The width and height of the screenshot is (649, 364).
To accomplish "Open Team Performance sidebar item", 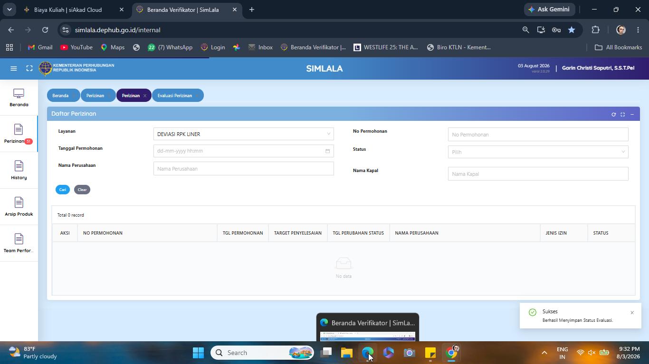I will [x=19, y=243].
